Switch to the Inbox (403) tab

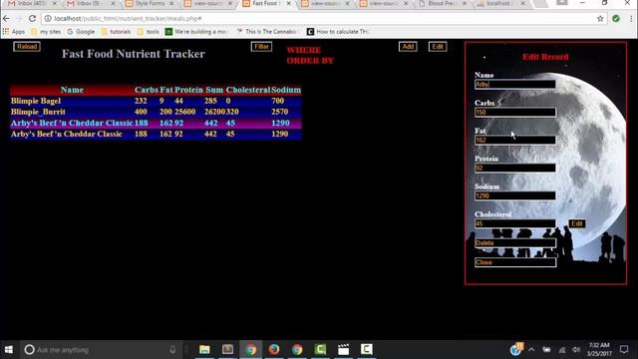[x=31, y=4]
